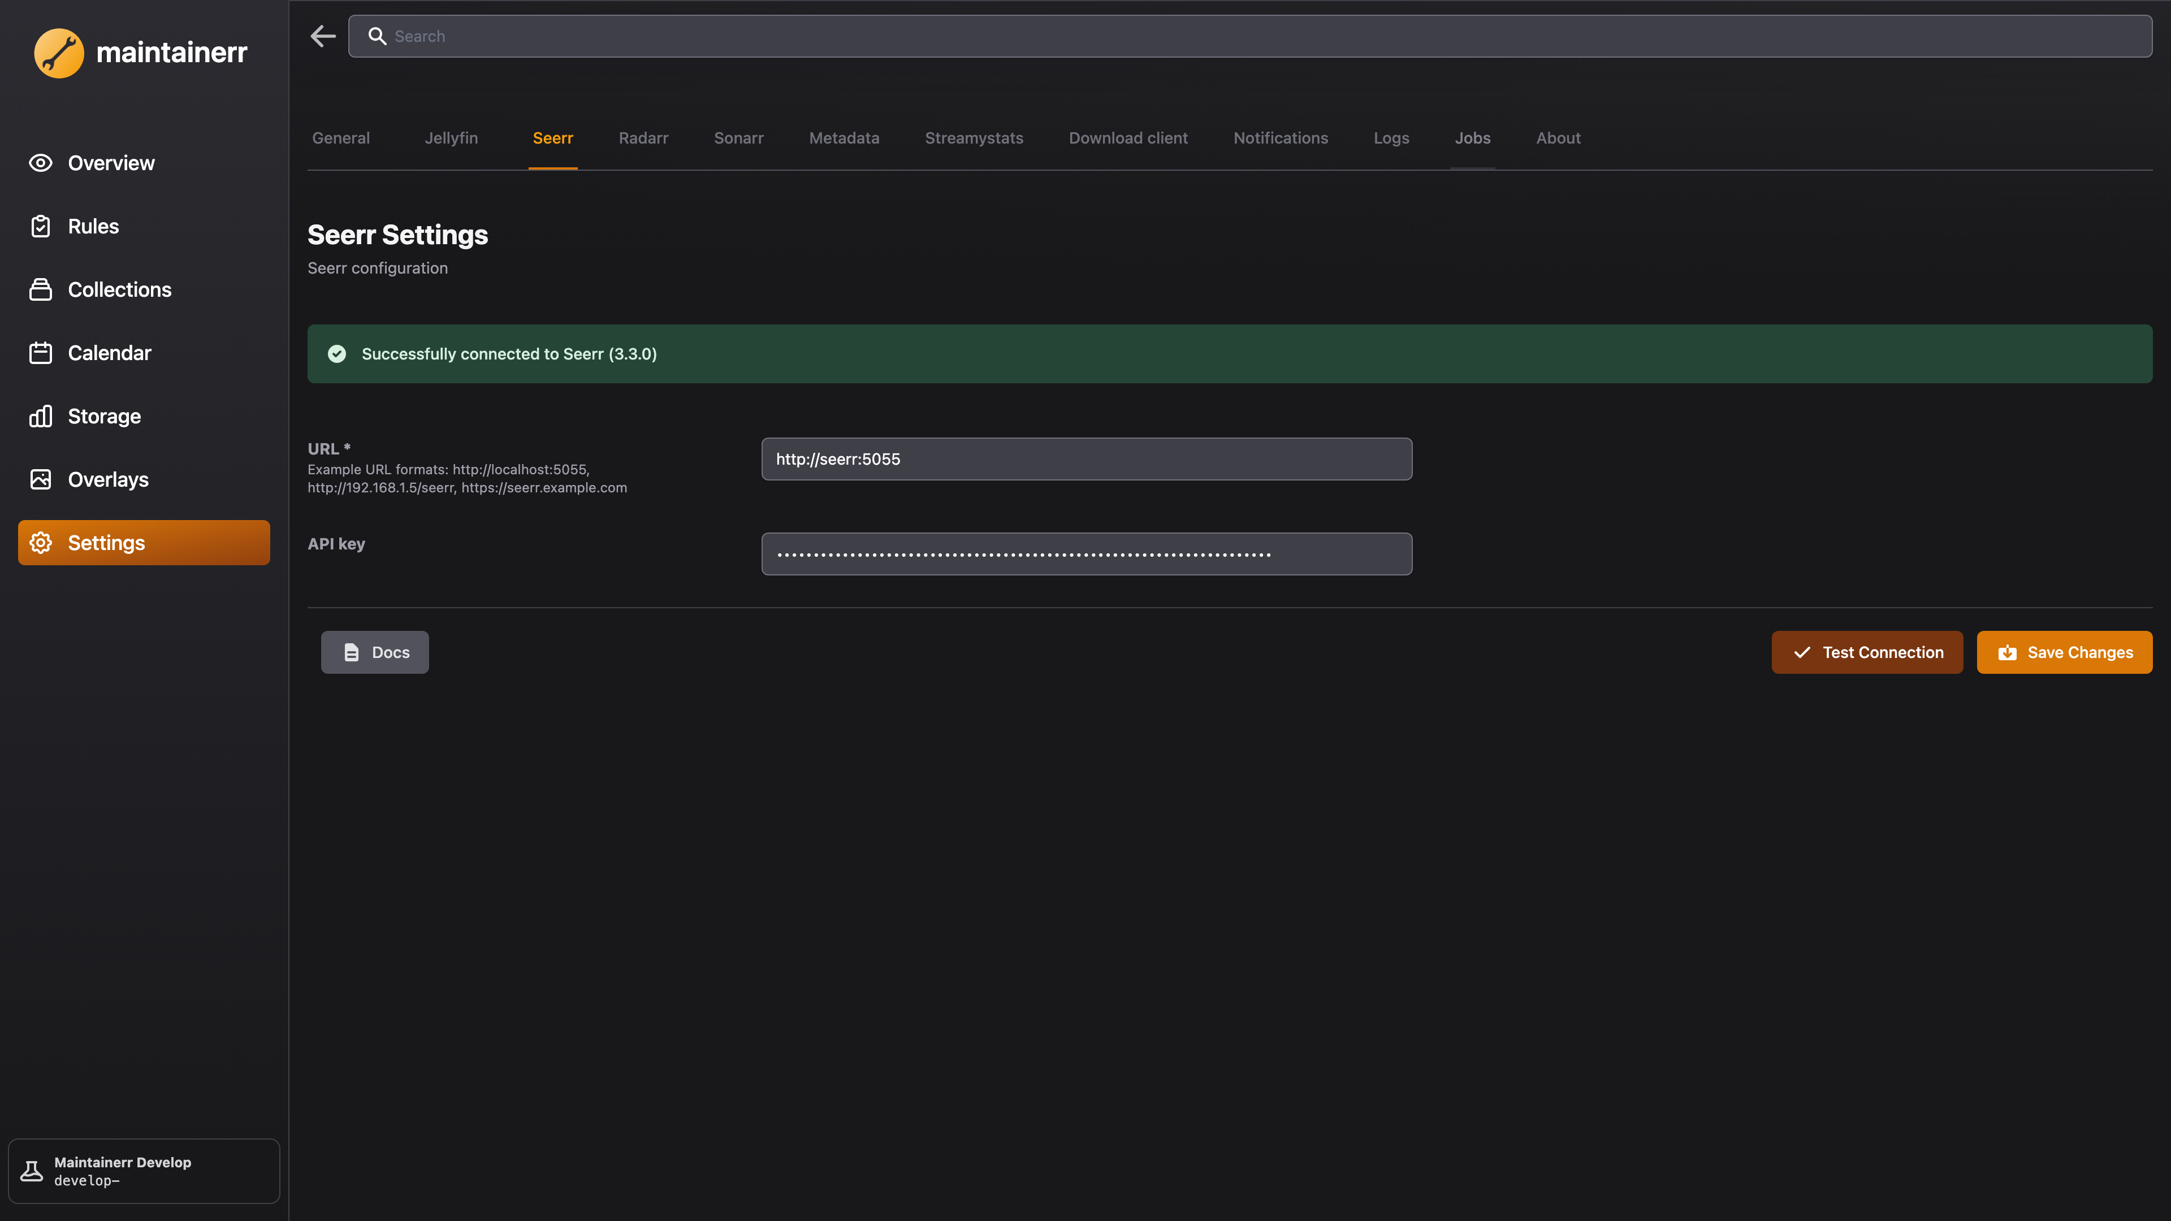Click the Maintainerr Develop version box
This screenshot has height=1221, width=2171.
143,1171
